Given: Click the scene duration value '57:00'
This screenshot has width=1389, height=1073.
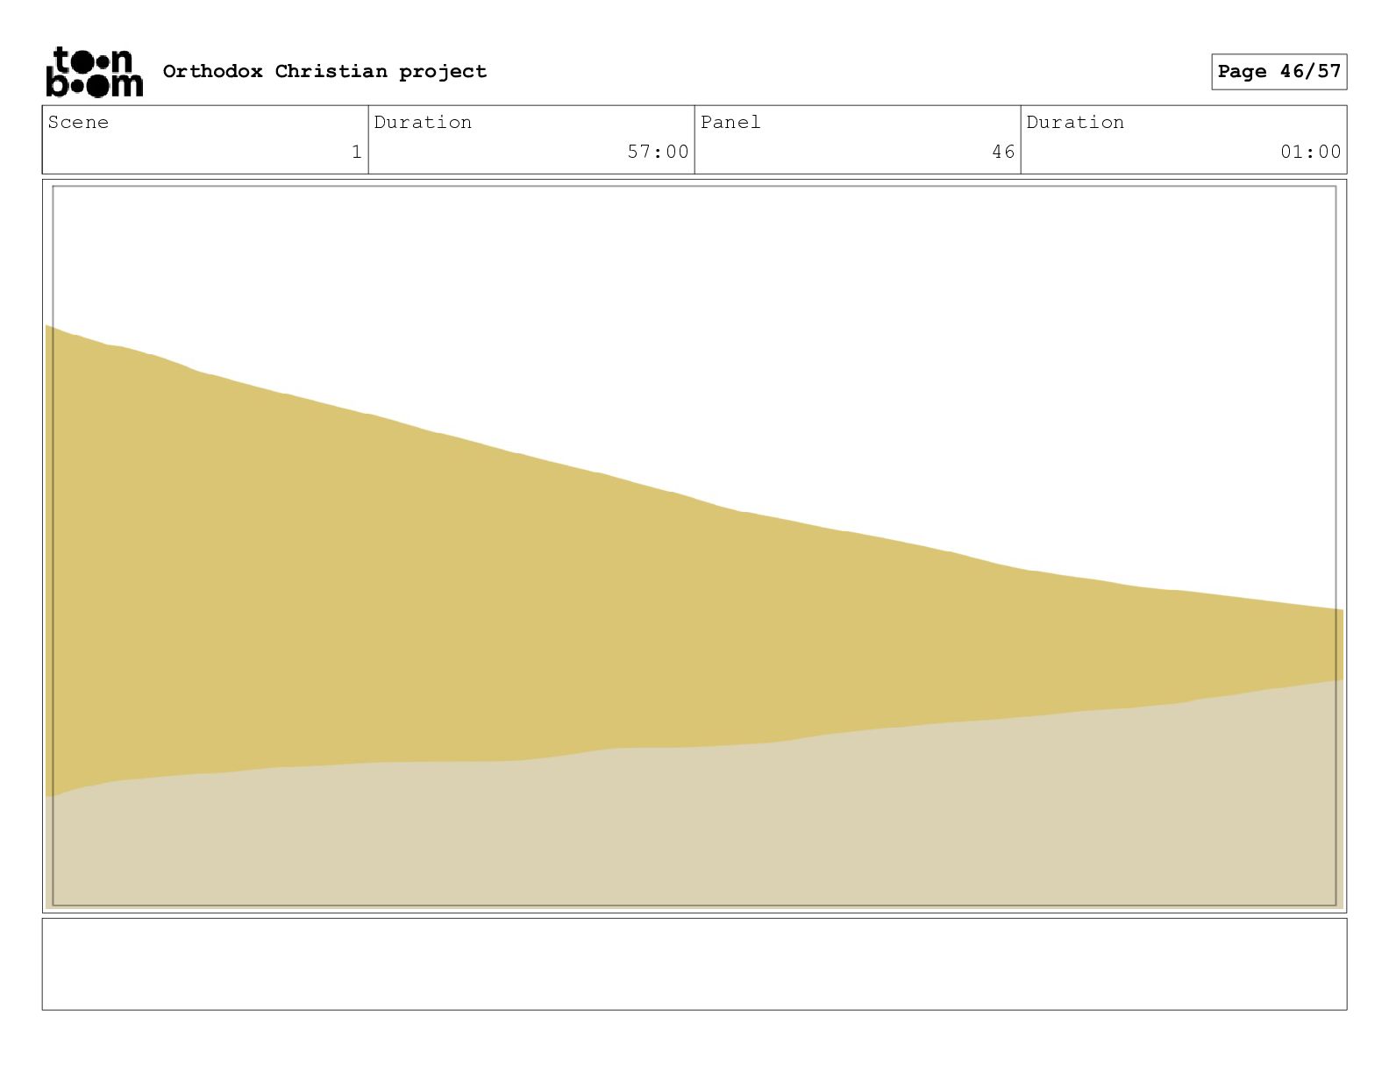Looking at the screenshot, I should click(x=658, y=152).
